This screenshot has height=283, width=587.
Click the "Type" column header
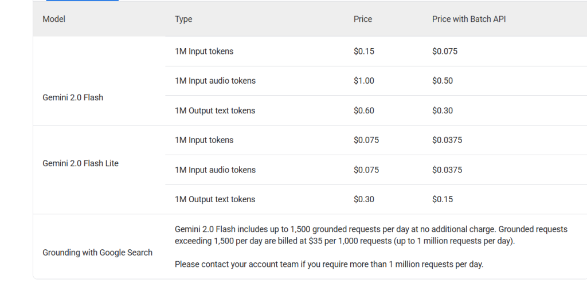183,19
